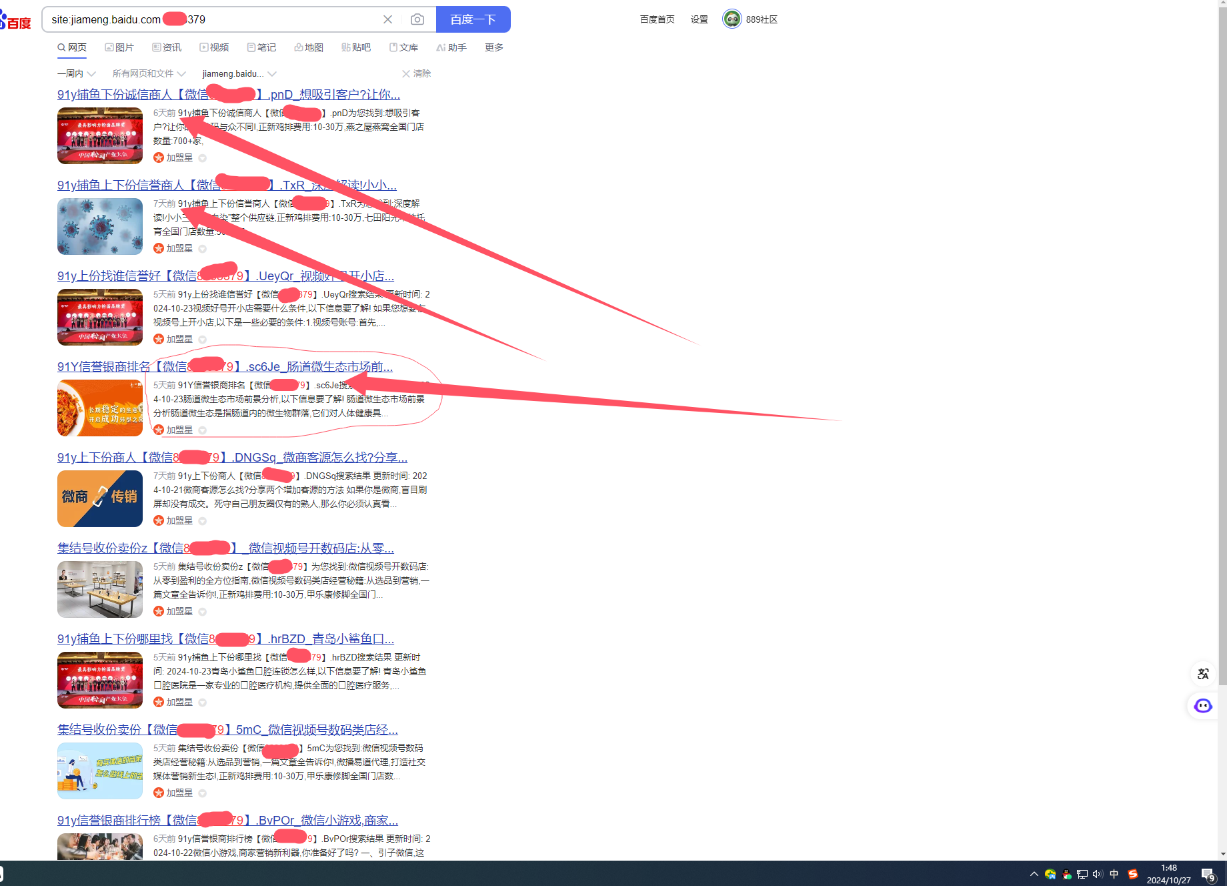The image size is (1227, 886).
Task: Switch to the 贴吧 tab
Action: (356, 47)
